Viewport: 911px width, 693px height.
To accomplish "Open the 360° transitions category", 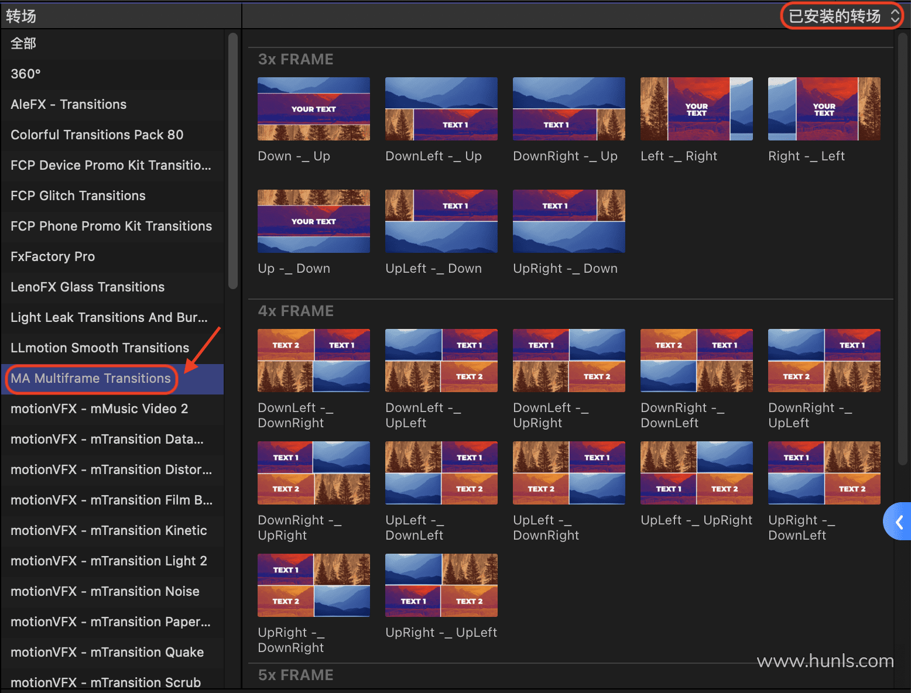I will 26,74.
